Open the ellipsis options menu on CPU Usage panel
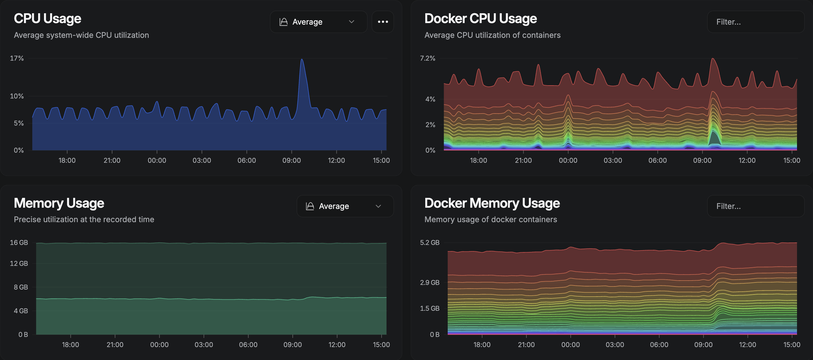 click(383, 22)
